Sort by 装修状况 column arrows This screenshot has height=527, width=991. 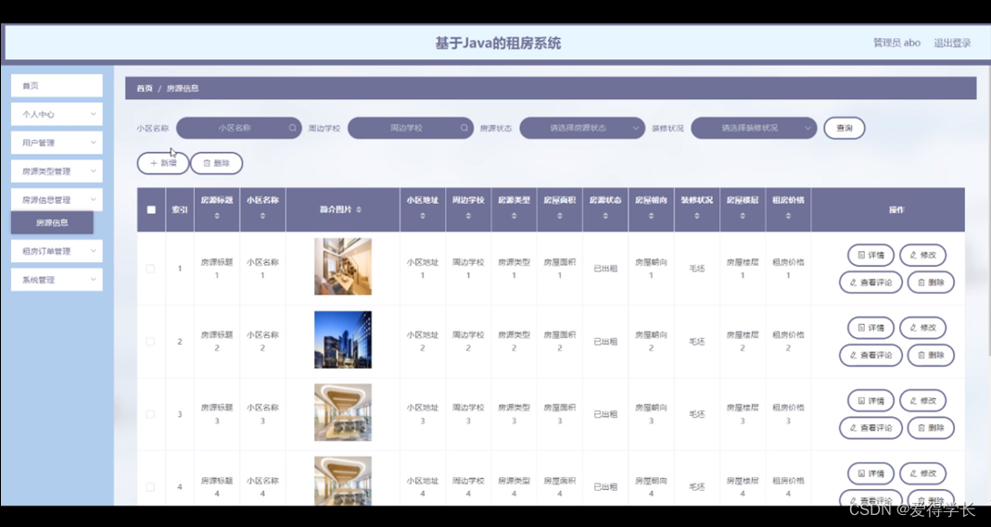click(696, 216)
